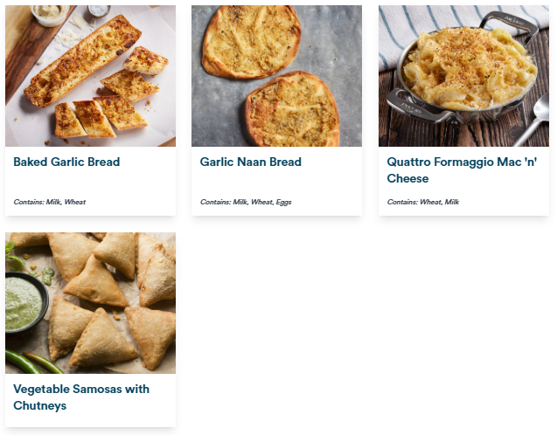Open the Baked Garlic Bread photo
The height and width of the screenshot is (435, 557).
pyautogui.click(x=90, y=76)
